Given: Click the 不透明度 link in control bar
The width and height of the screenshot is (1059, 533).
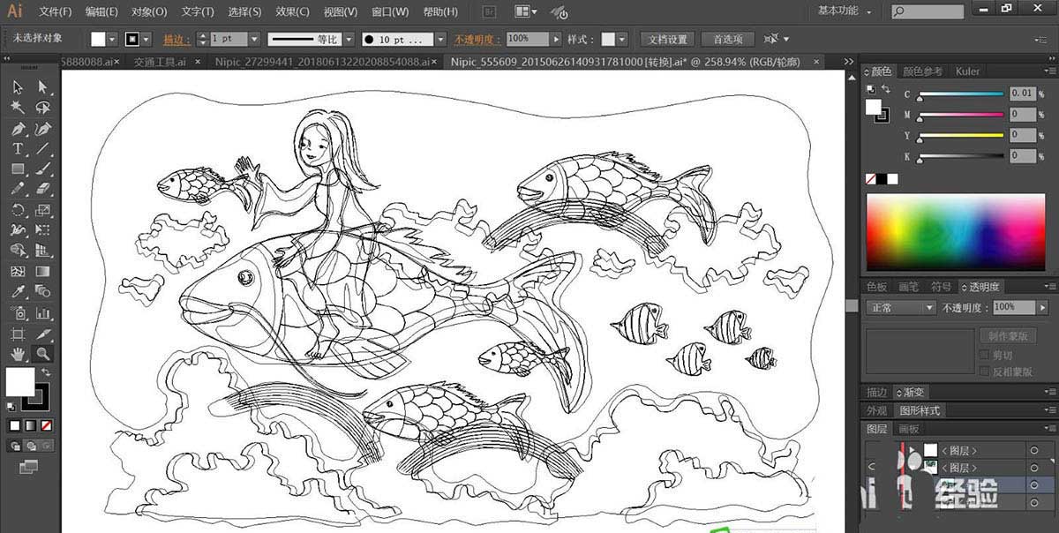Looking at the screenshot, I should [x=477, y=40].
